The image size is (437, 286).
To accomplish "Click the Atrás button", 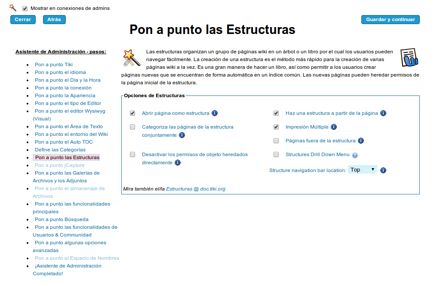I will pyautogui.click(x=54, y=19).
